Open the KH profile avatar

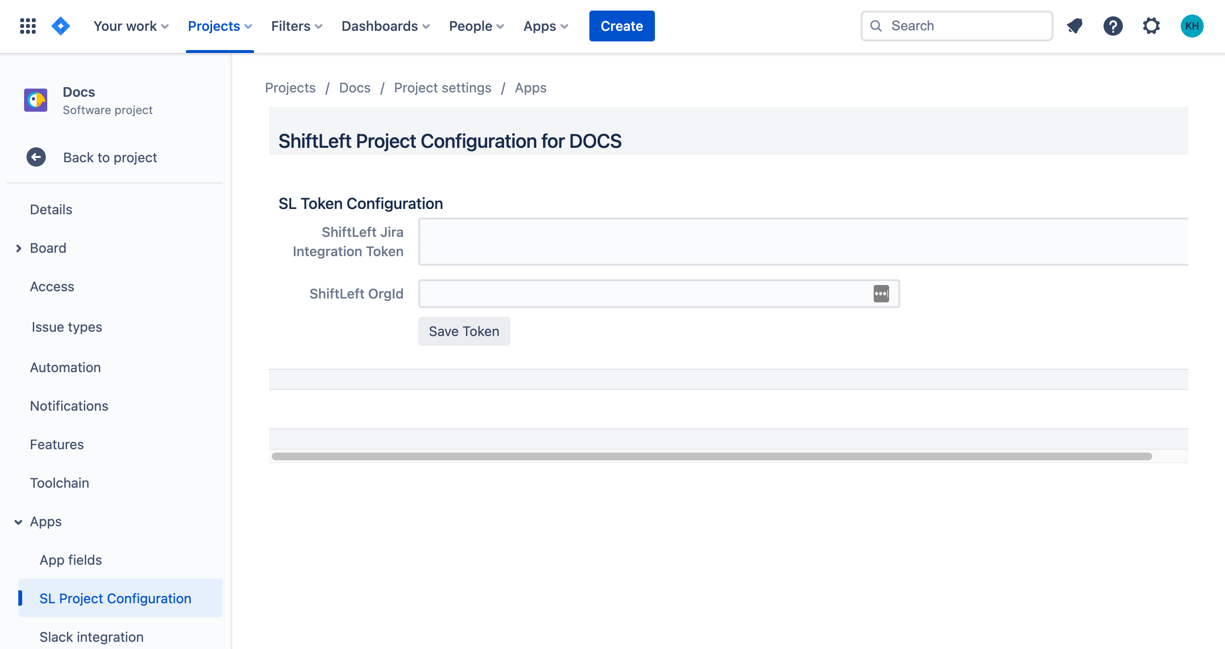(1192, 26)
